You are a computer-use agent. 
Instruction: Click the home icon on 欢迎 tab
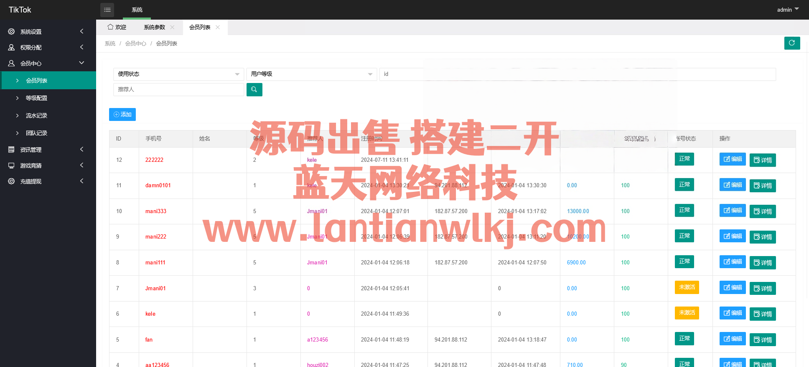pyautogui.click(x=110, y=27)
